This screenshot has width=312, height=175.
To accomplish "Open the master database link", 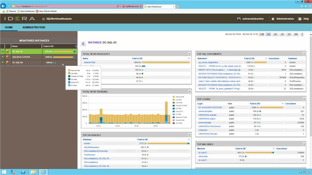I will [87, 143].
